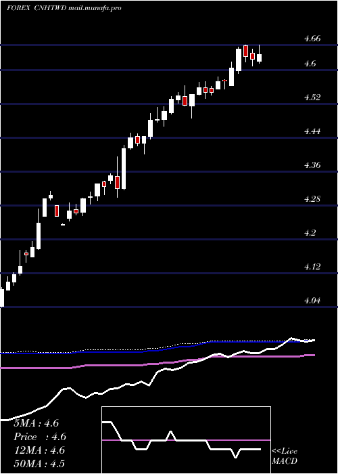Click the 4.2 price axis label
The height and width of the screenshot is (474, 338).
coord(310,233)
